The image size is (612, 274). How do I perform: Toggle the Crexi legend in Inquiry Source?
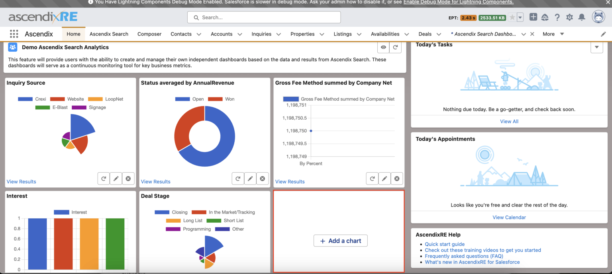tap(32, 99)
